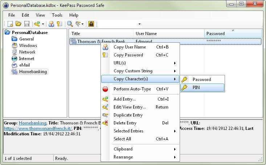Click the key icon beside PIN
Viewport: 266px width, 165px height.
click(184, 88)
